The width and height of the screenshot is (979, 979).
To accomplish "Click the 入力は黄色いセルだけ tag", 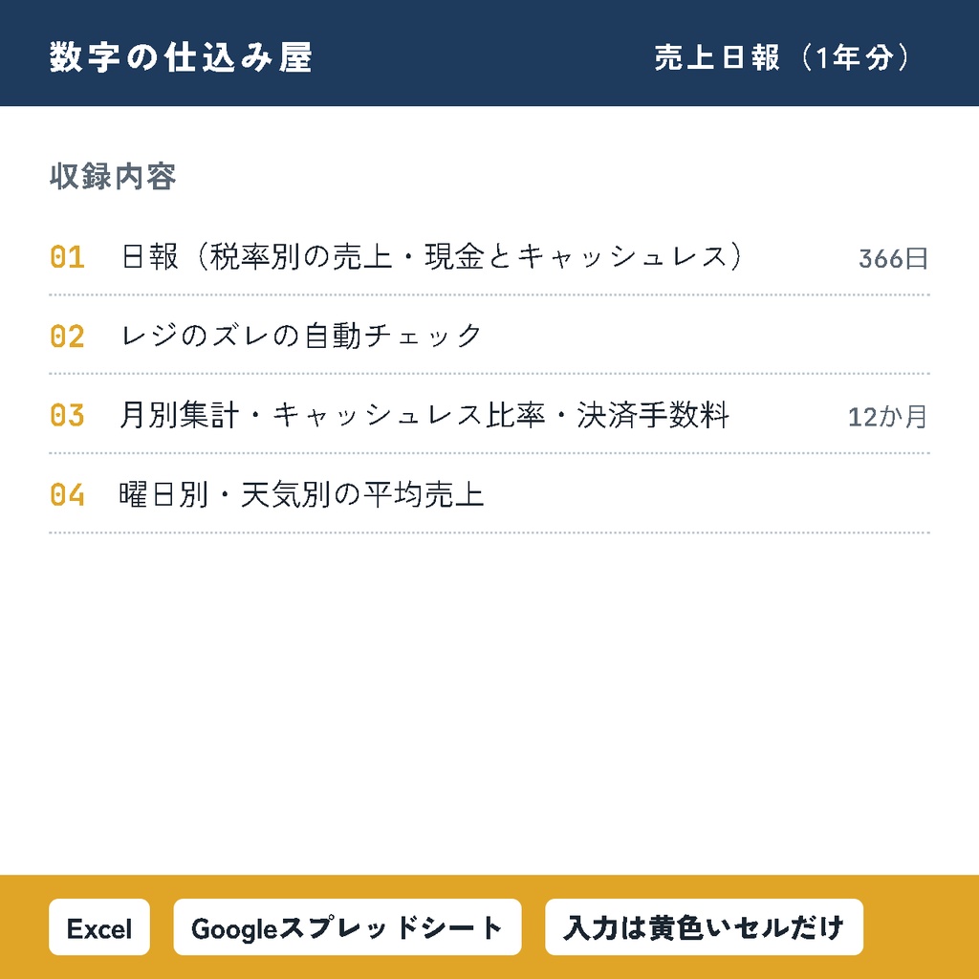I will tap(704, 927).
